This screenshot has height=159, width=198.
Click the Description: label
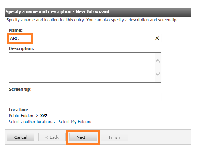pos(21,48)
